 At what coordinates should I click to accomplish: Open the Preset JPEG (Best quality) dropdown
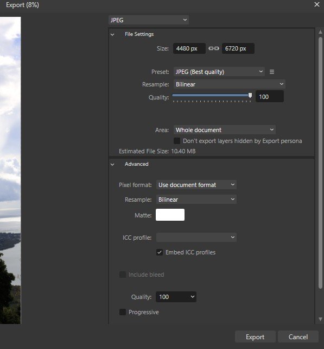pos(219,72)
